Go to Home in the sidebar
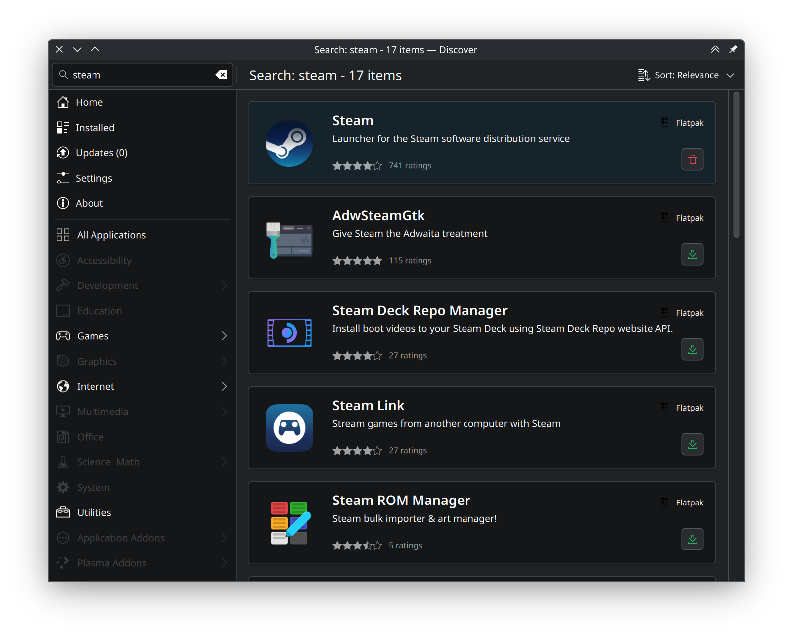 coord(142,102)
